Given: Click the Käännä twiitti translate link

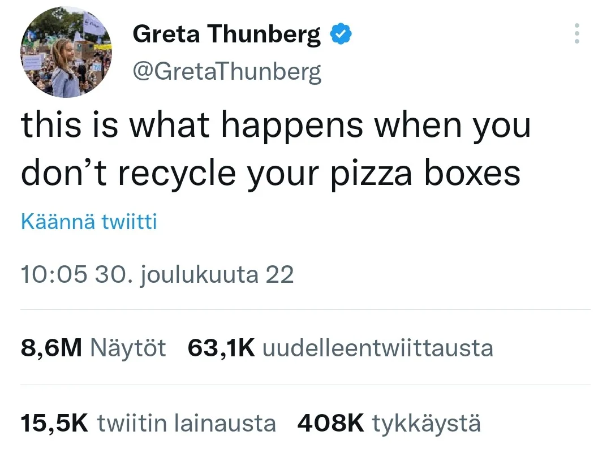Looking at the screenshot, I should click(x=89, y=222).
